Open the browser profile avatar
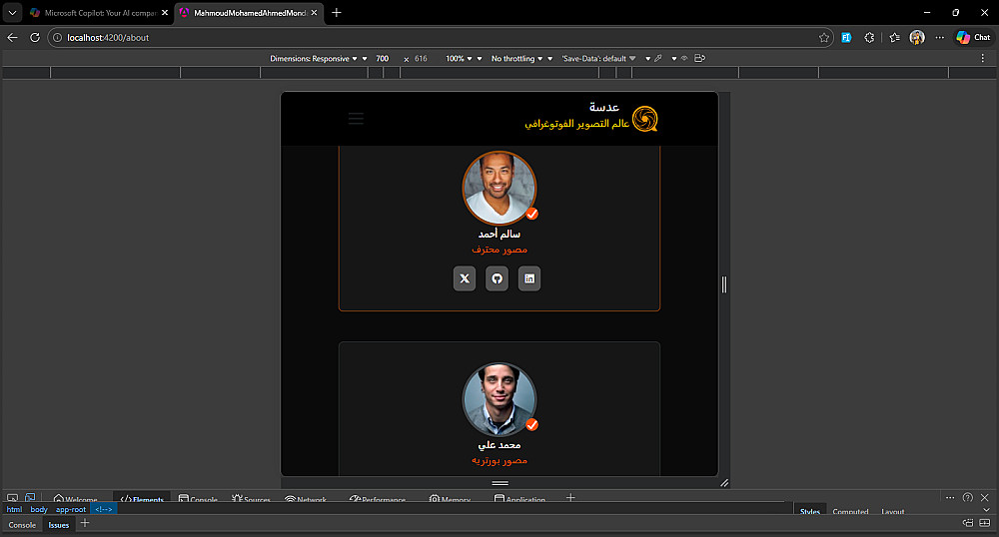The image size is (999, 537). [x=917, y=38]
